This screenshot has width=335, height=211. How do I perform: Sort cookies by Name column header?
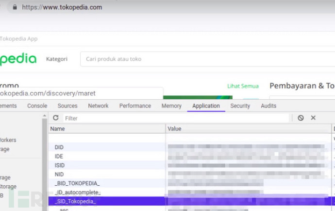(107, 129)
